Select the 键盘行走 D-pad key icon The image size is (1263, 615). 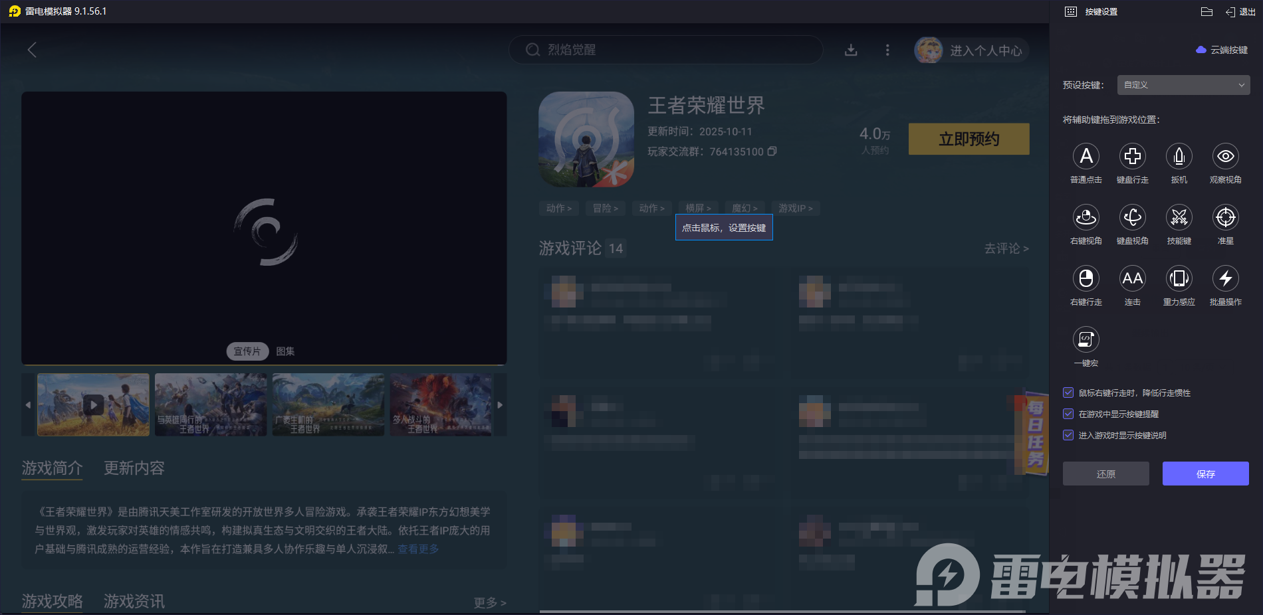(1133, 156)
